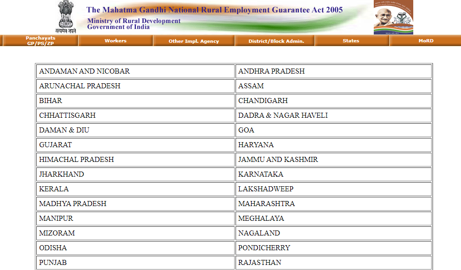Image resolution: width=461 pixels, height=270 pixels.
Task: Select ANDAMAN AND NICOBAR state link
Action: coord(84,71)
